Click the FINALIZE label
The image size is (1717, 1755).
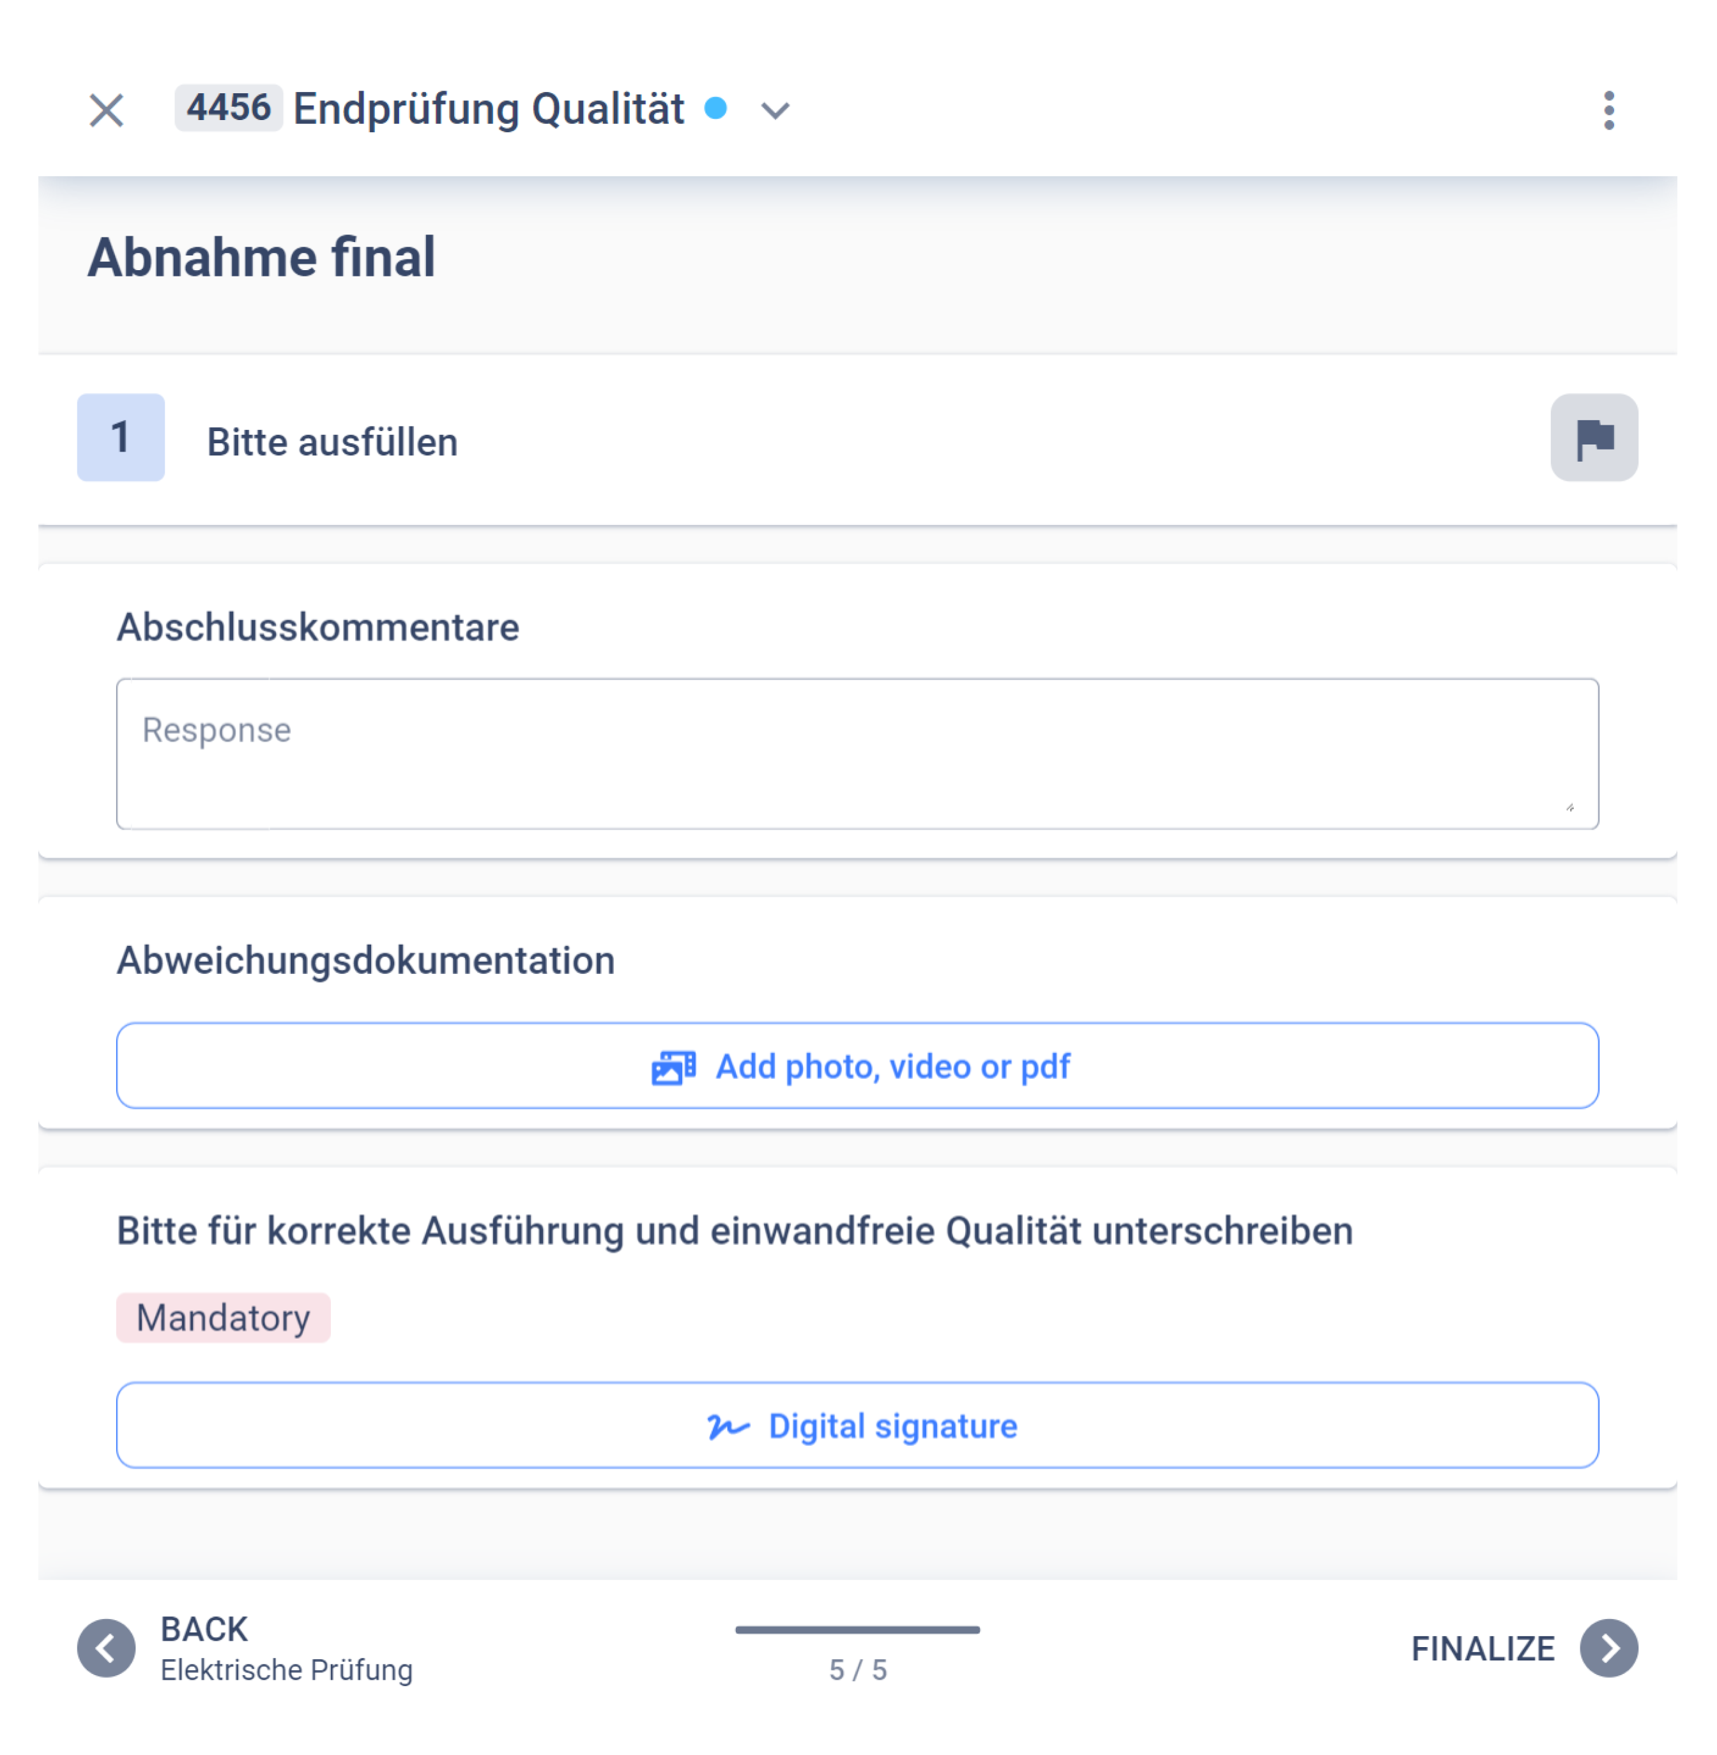[1483, 1648]
